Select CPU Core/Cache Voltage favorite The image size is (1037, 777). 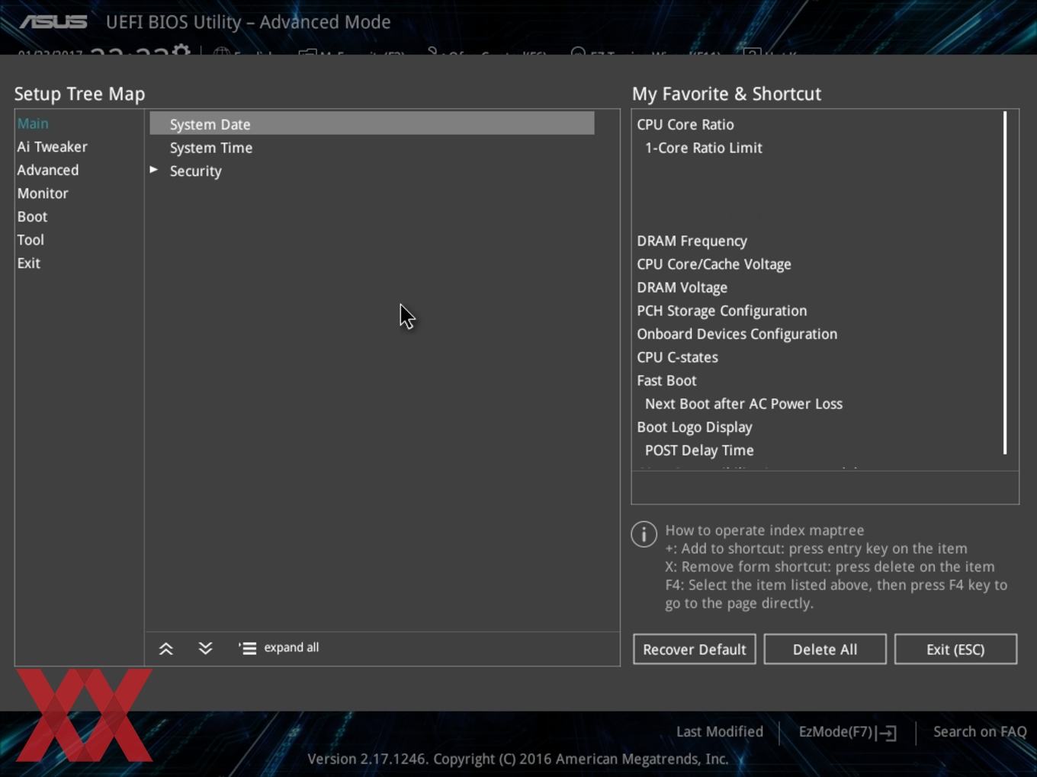714,264
